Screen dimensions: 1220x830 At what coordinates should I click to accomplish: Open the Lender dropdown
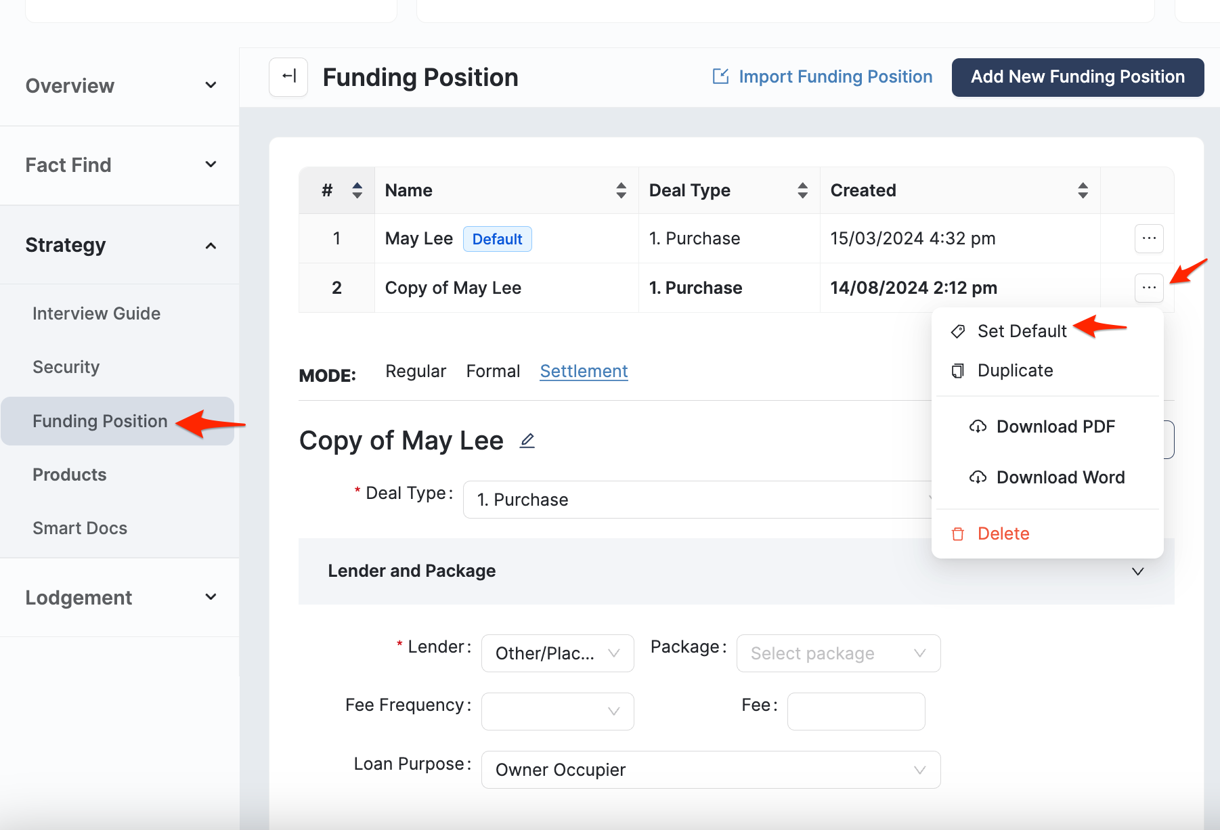pyautogui.click(x=557, y=653)
